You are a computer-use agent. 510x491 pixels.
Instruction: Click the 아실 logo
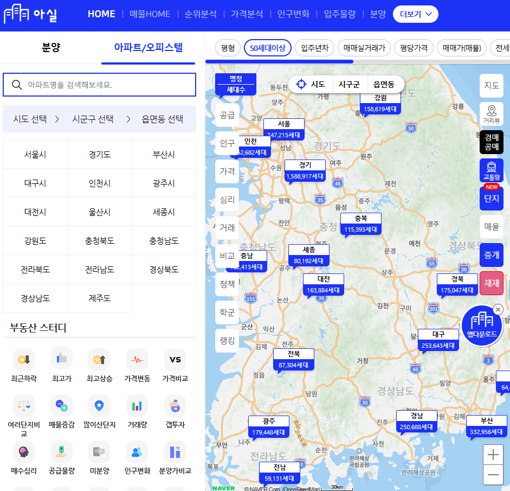[30, 14]
